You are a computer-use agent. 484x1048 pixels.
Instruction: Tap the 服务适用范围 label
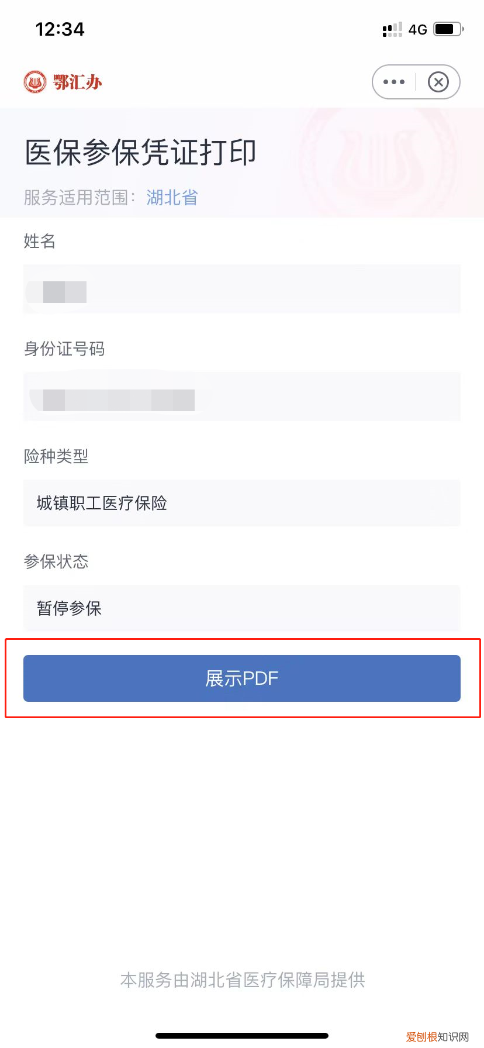pos(77,198)
